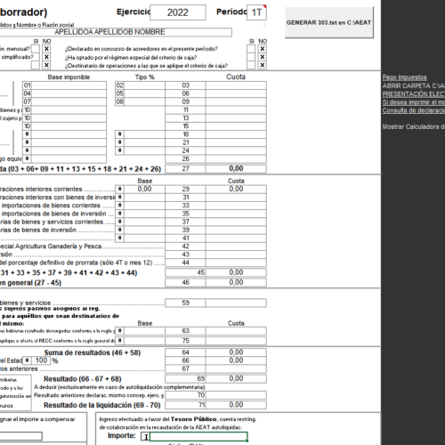Toggle NO checkbox for the 'mensual?' question
Screen dimensions: 445x445
point(46,49)
